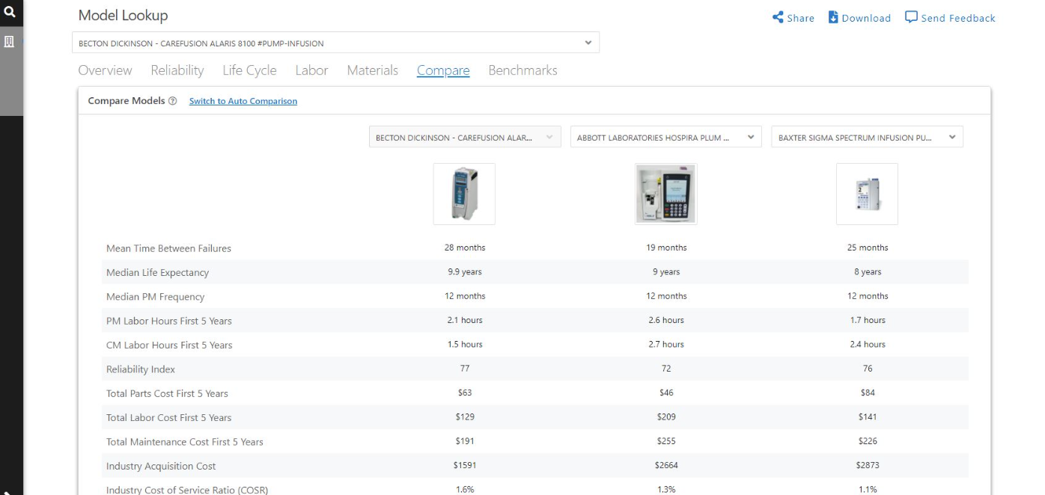Click the PM Labor Hours First 5 Years label
Image resolution: width=1045 pixels, height=495 pixels.
coord(169,321)
